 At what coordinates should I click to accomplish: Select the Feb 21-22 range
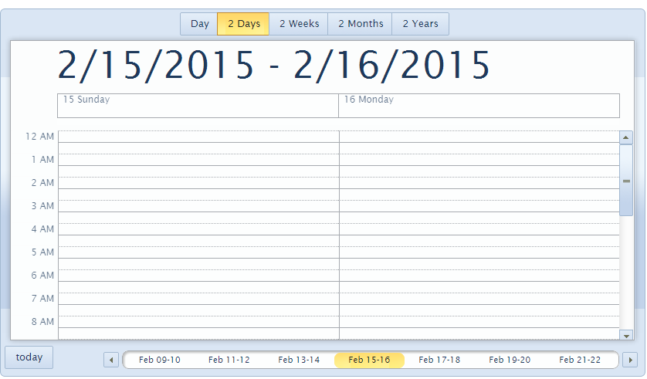580,360
